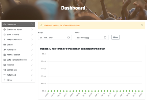Click the Data Transaksi Reseller shop icon

coord(5,60)
